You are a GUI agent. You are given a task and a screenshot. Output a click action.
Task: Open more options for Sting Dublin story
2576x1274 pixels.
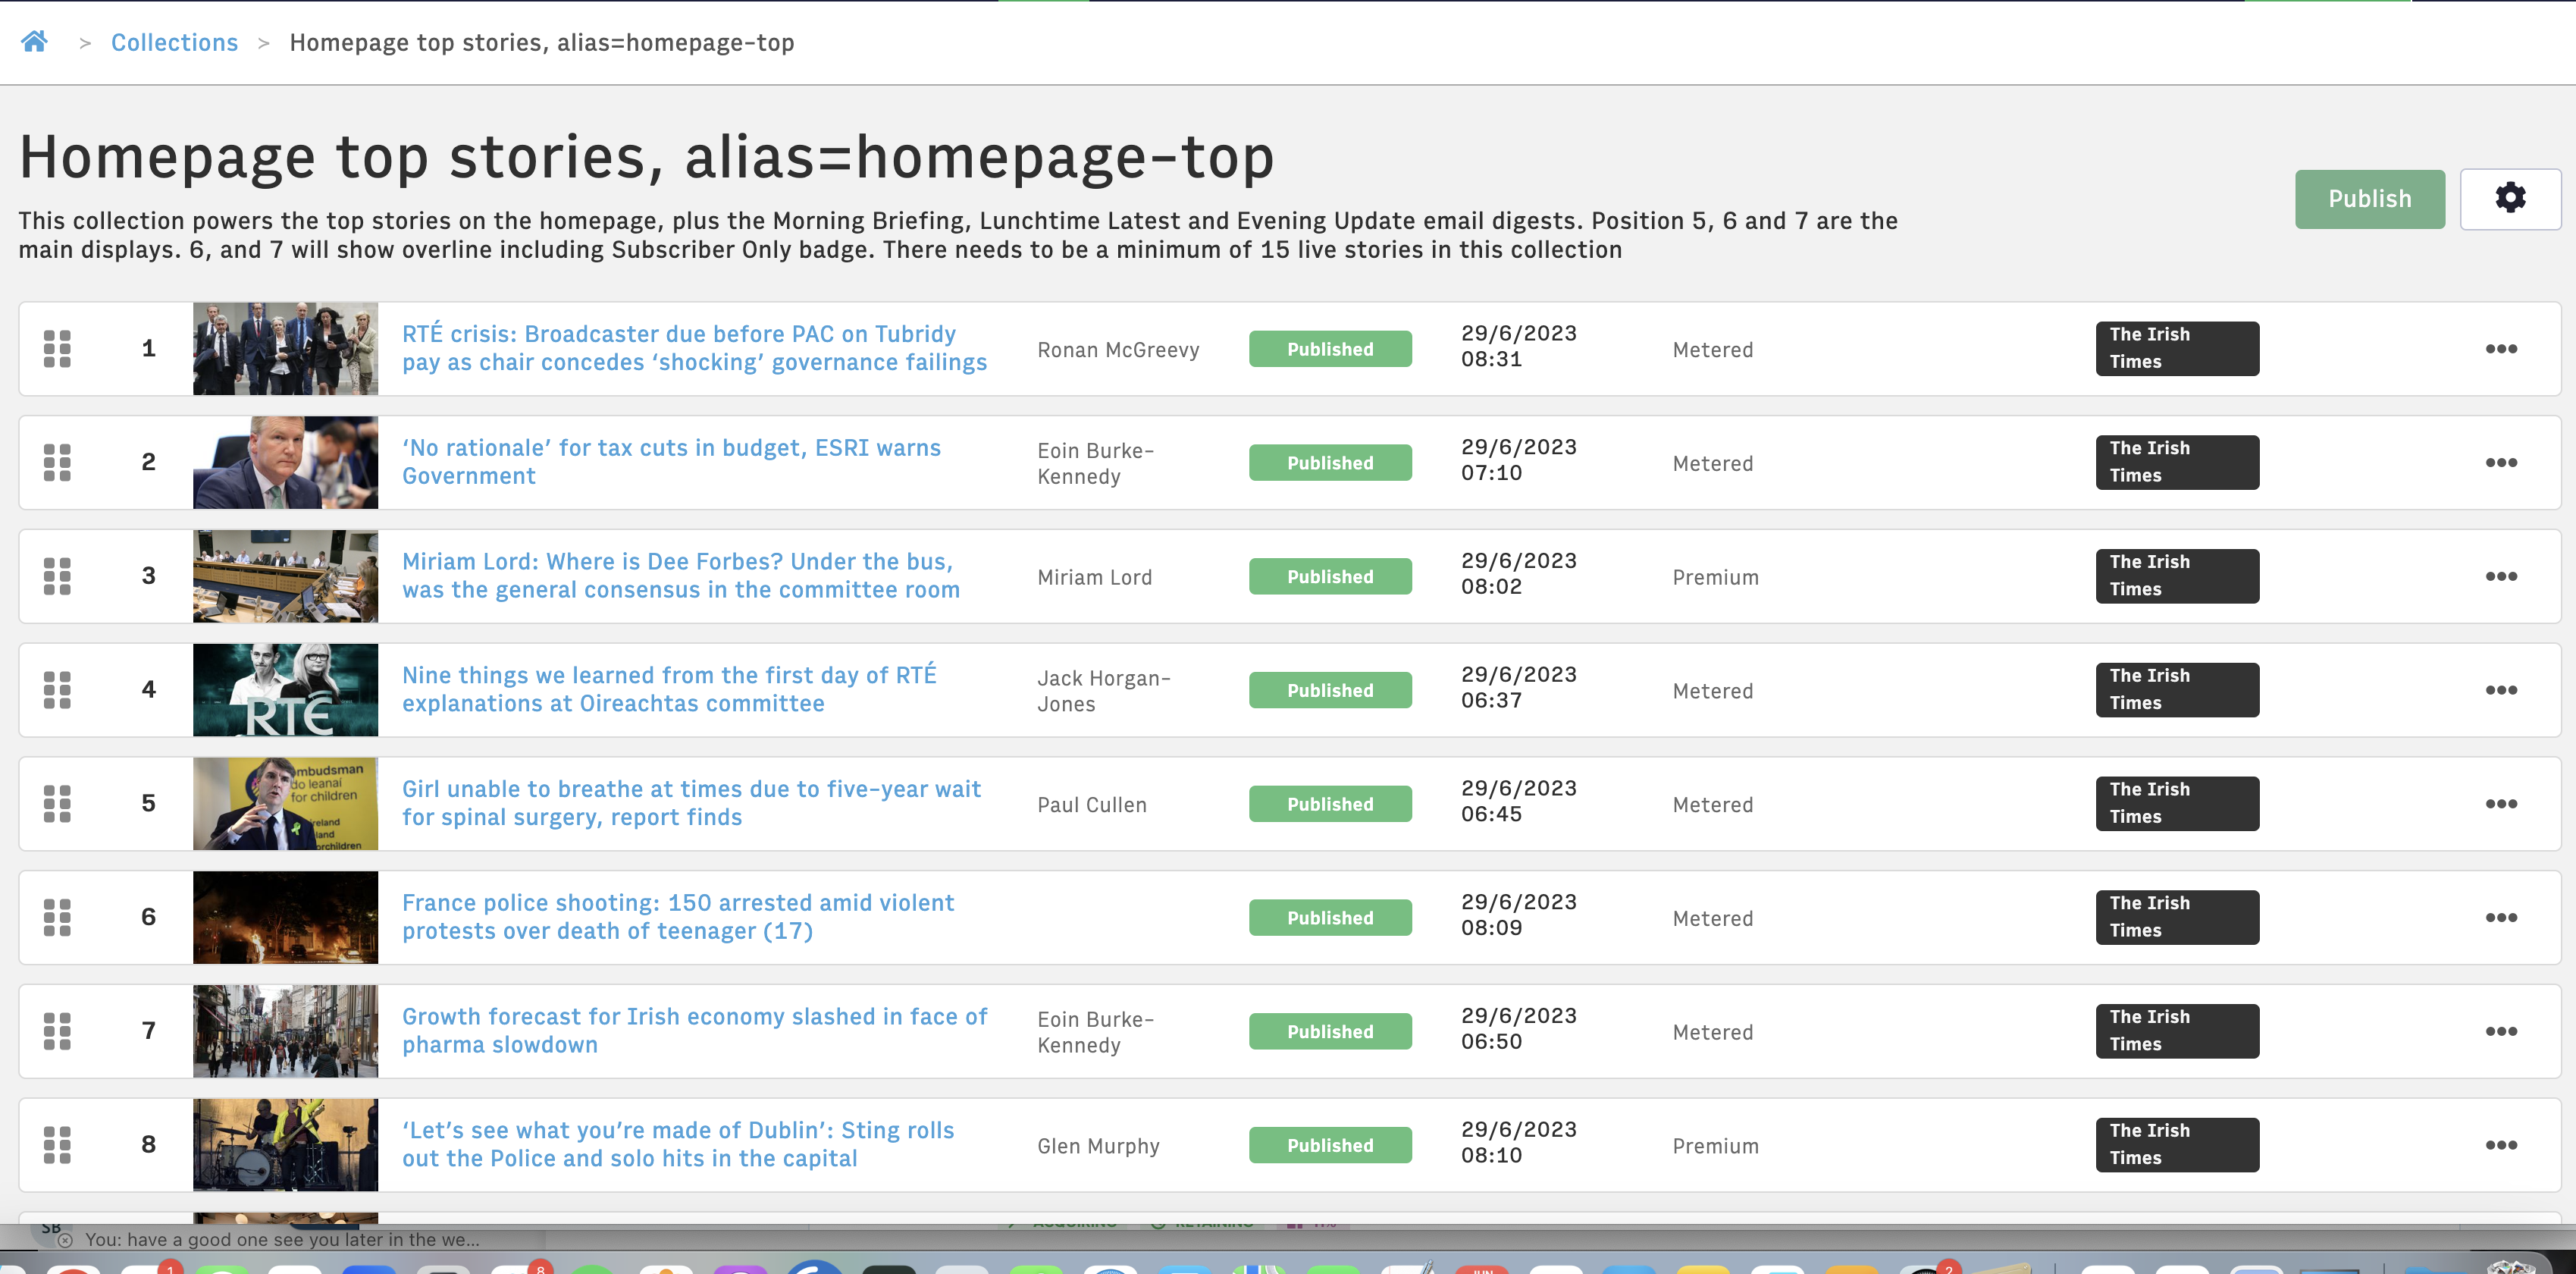click(2501, 1145)
